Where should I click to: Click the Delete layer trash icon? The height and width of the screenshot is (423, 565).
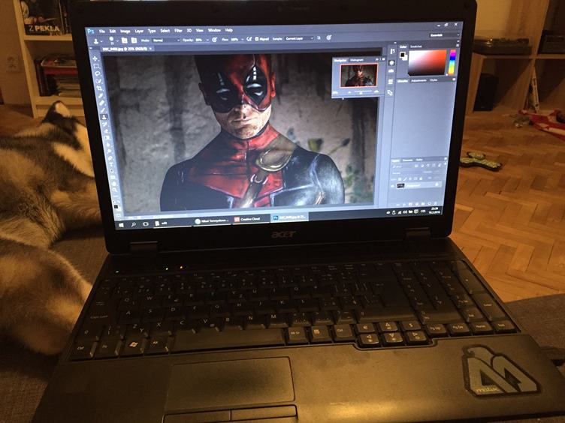[436, 203]
